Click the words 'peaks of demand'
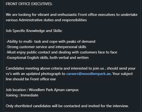This screenshot has width=142, height=112. click(81, 42)
